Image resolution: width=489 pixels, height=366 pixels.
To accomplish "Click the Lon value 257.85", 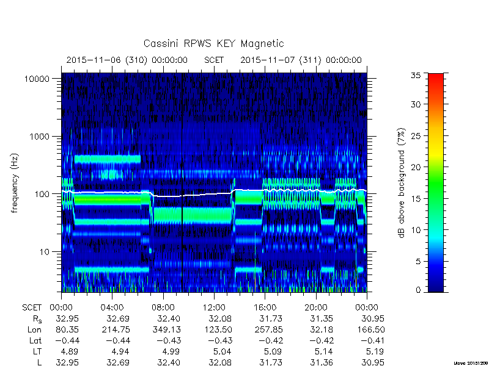I will click(268, 329).
